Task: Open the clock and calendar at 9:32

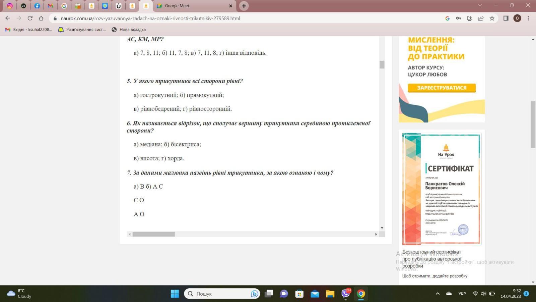Action: click(511, 294)
